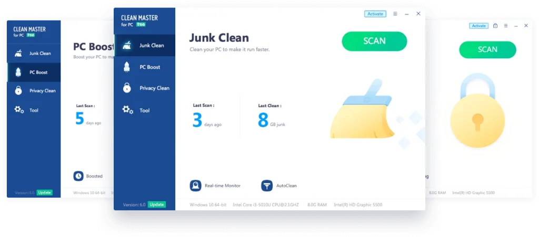
Task: Click the Real-time Monitor label
Action: pos(223,186)
